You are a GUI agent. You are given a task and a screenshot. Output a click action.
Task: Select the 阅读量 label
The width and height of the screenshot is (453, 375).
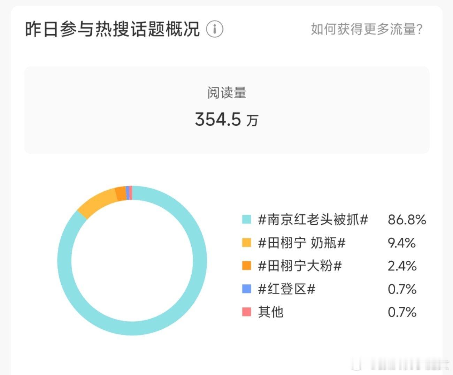pos(227,93)
